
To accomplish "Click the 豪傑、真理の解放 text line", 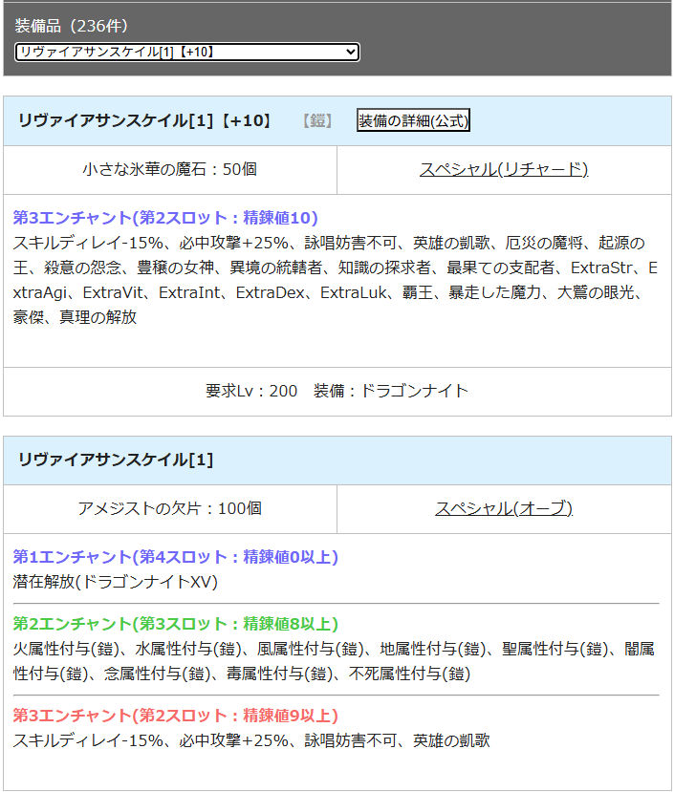I will pyautogui.click(x=75, y=317).
